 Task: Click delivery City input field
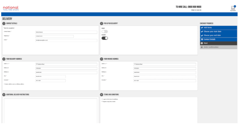click(50, 77)
